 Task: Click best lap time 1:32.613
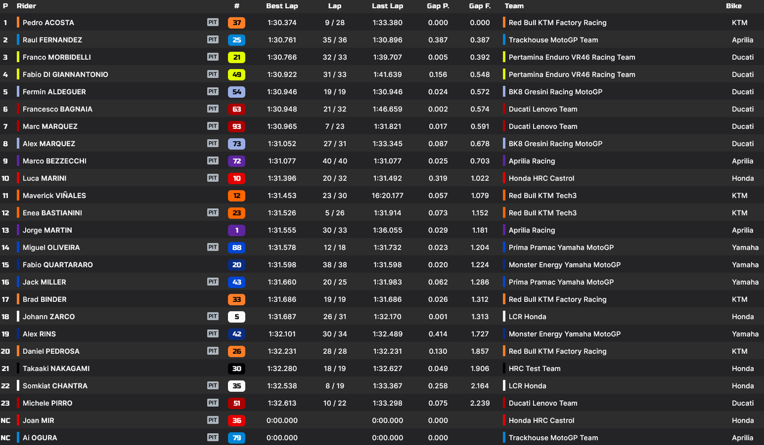282,403
